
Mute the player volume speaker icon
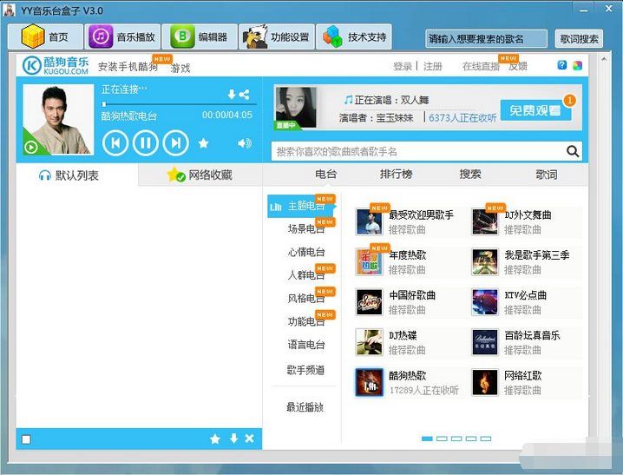click(x=245, y=143)
